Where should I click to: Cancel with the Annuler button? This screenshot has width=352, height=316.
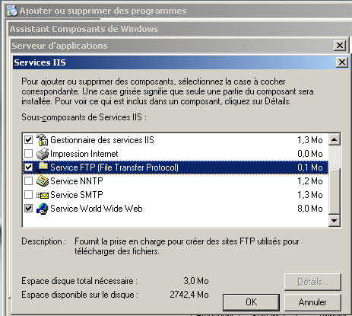tap(312, 302)
